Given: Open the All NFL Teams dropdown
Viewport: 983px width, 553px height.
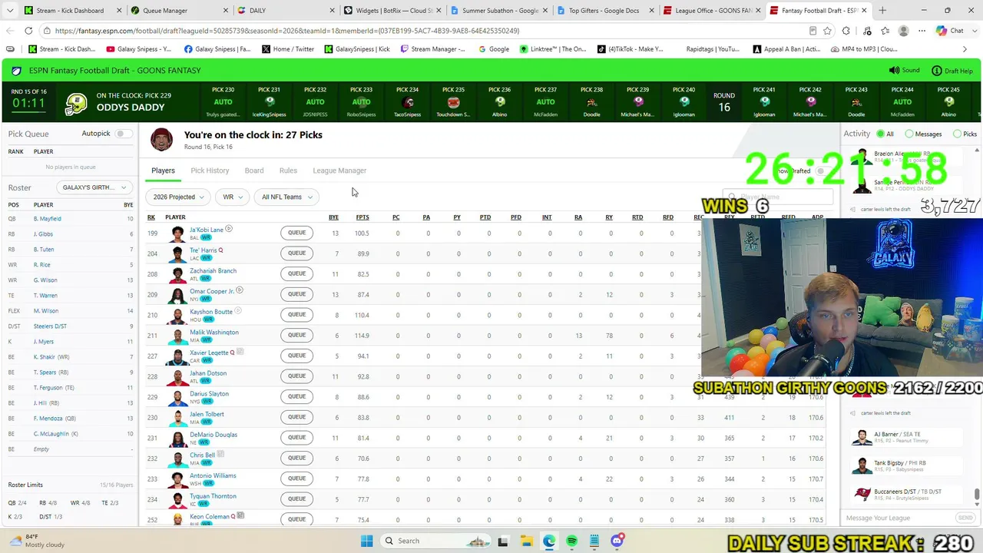Looking at the screenshot, I should [287, 197].
